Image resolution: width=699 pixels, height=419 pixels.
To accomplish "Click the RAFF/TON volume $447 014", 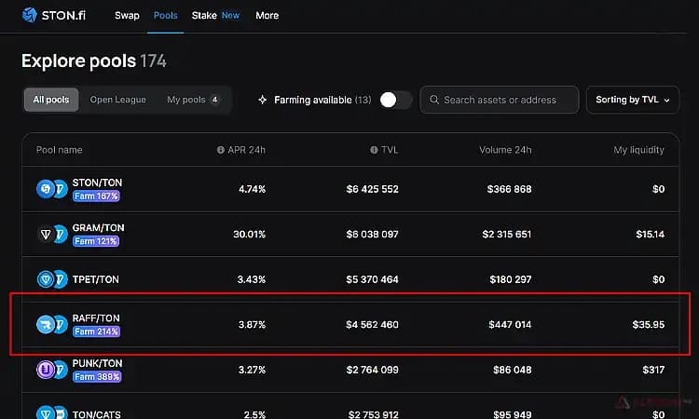I will (x=510, y=325).
